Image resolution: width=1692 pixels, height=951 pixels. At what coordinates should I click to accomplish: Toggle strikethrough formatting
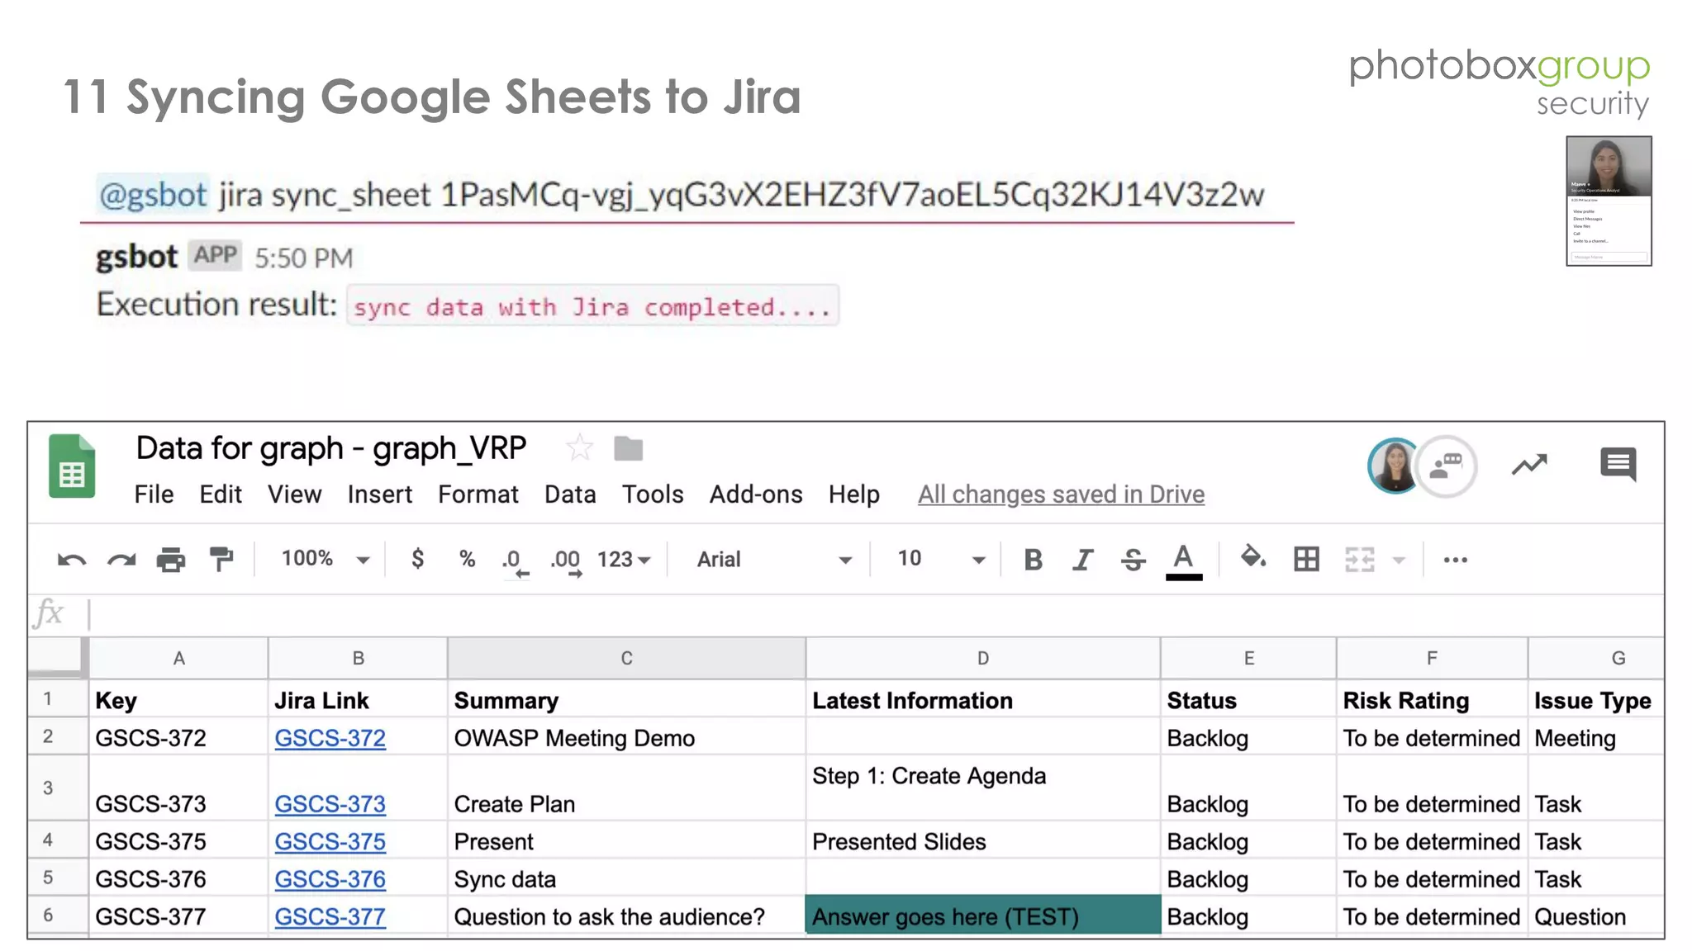click(x=1133, y=560)
